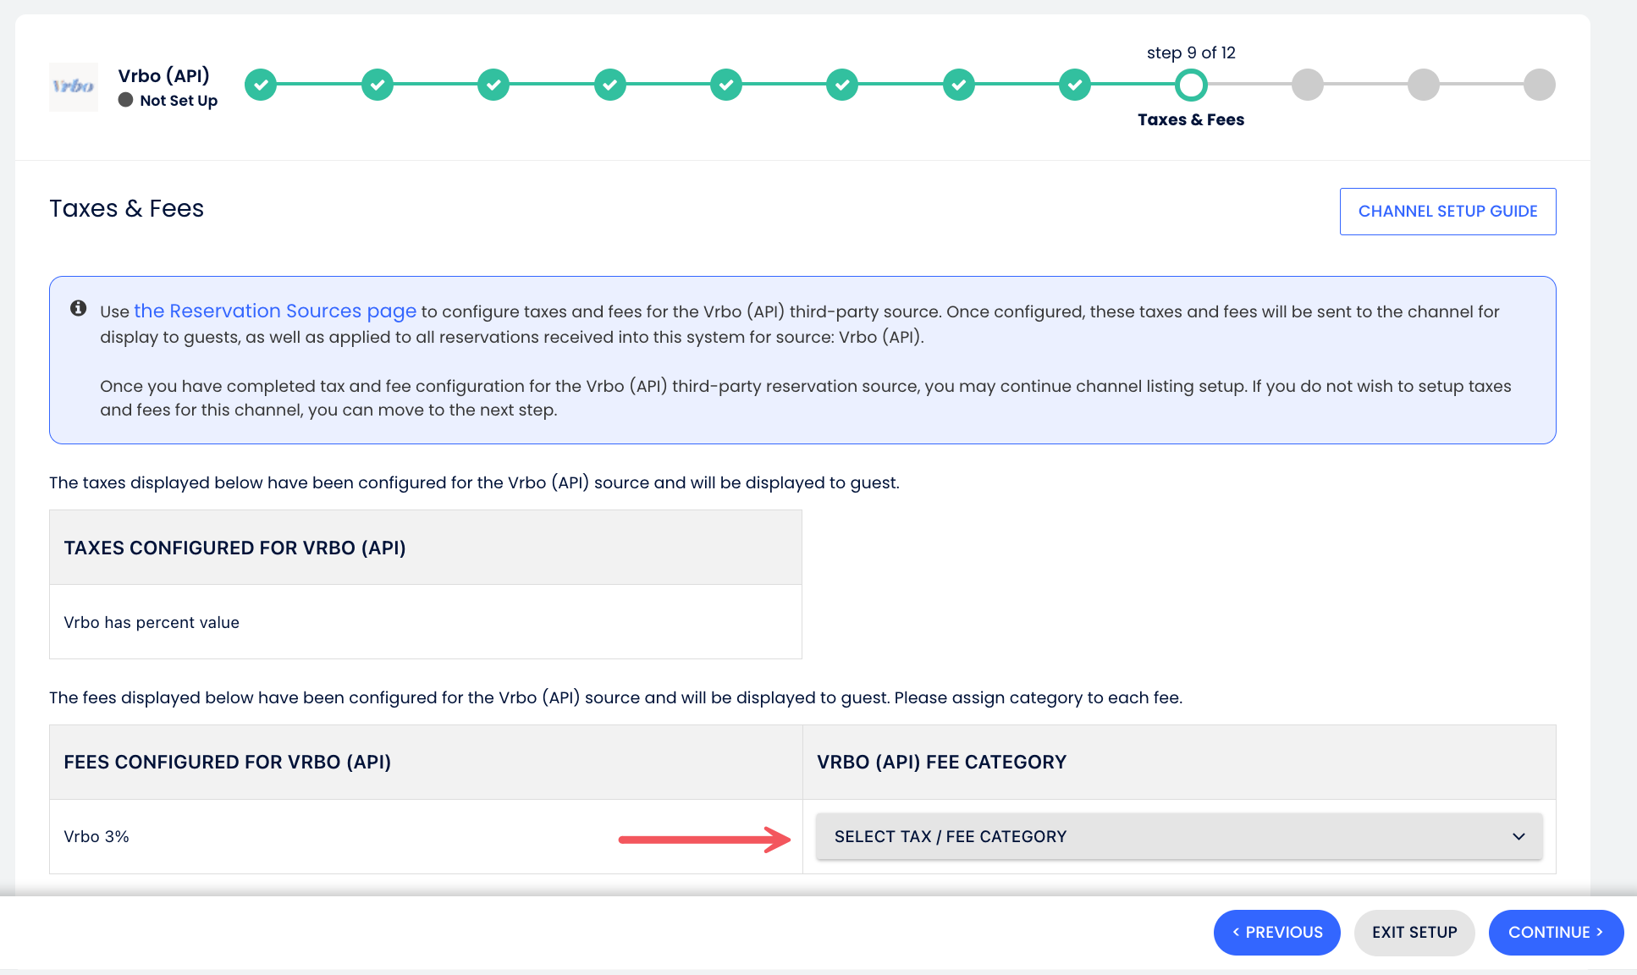Click the Vrbo logo thumbnail
Viewport: 1637px width, 975px height.
(74, 86)
